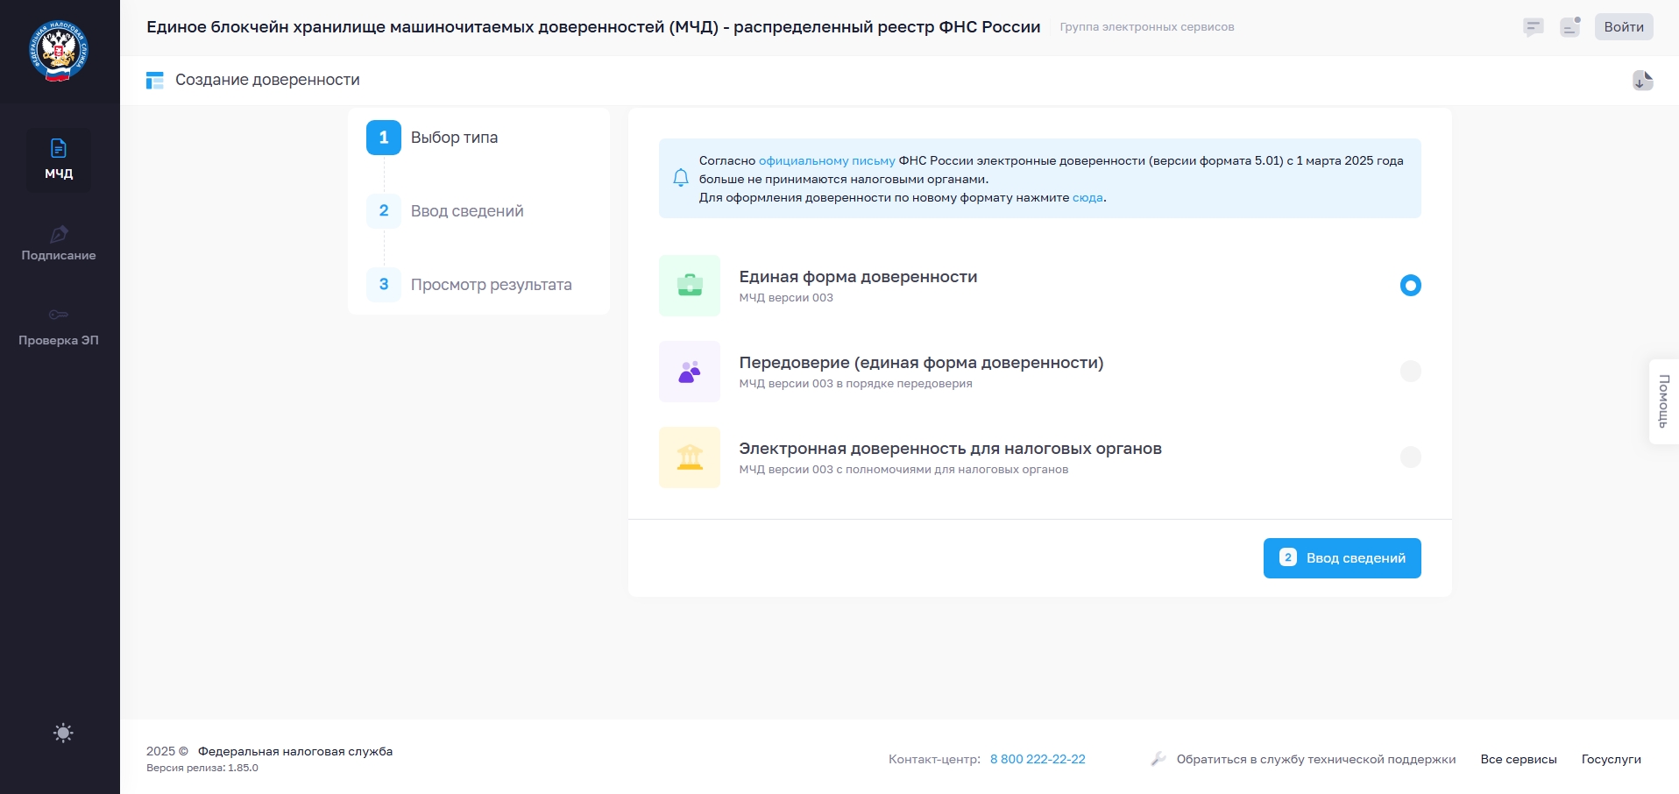The width and height of the screenshot is (1679, 794).
Task: Open the официальному письму link
Action: tap(826, 161)
